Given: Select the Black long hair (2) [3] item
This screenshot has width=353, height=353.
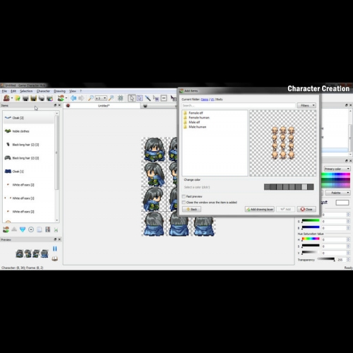Looking at the screenshot, I should coord(28,145).
